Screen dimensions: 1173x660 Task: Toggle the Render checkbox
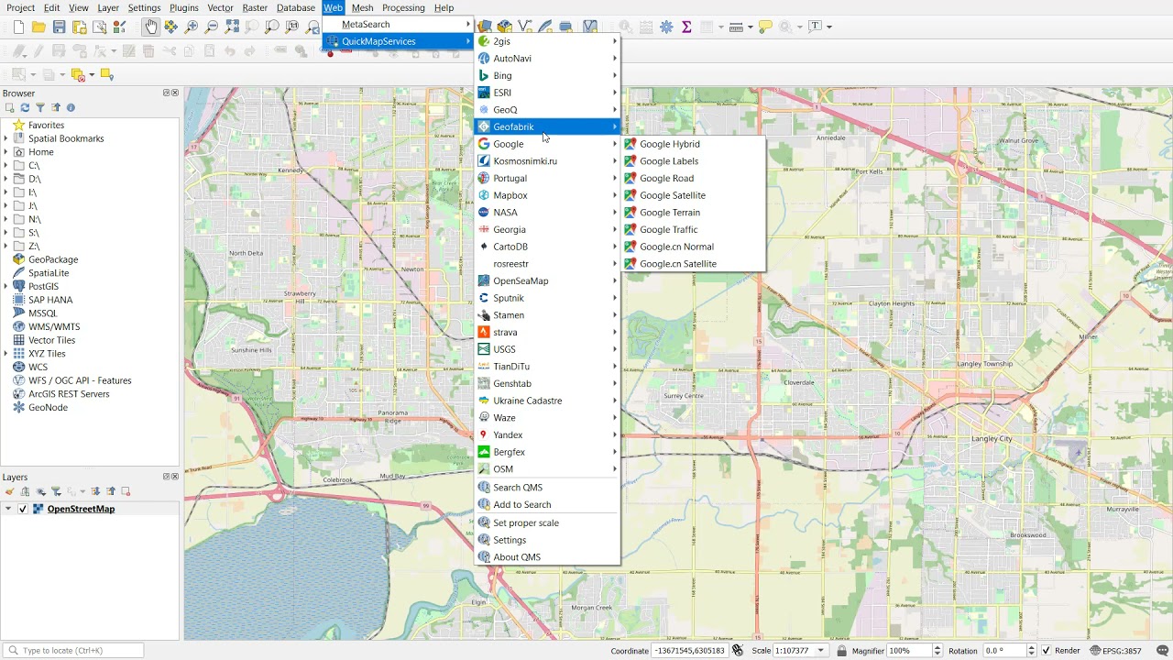pos(1046,651)
